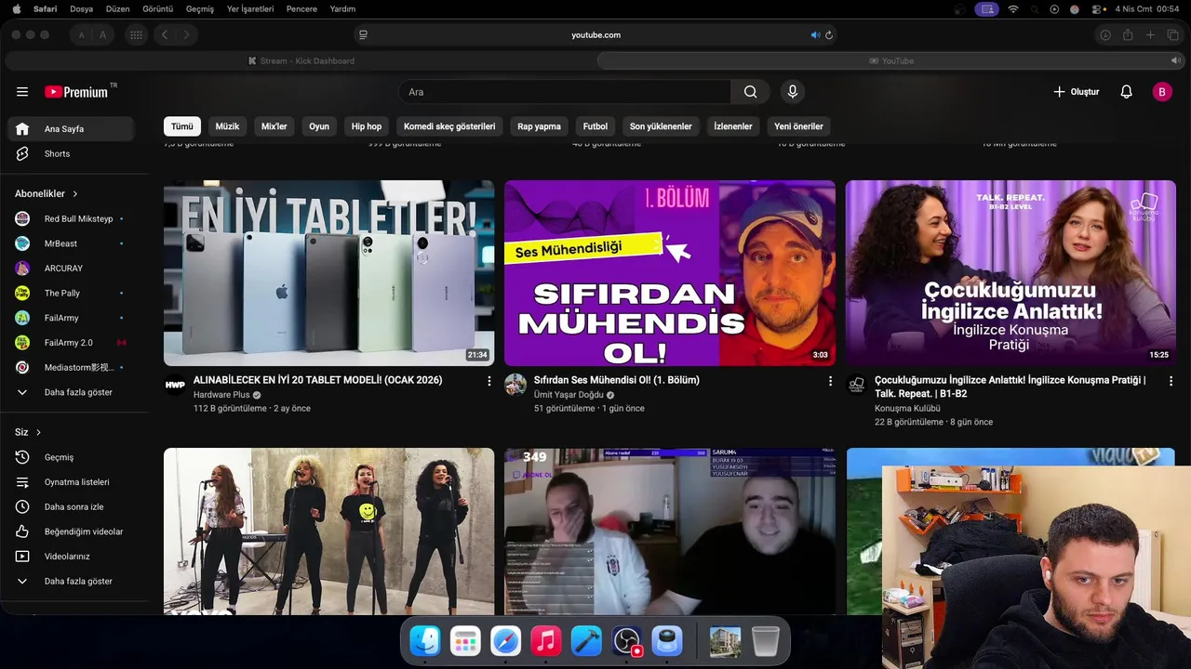Open OBS from the Dock
This screenshot has width=1191, height=669.
coord(627,641)
